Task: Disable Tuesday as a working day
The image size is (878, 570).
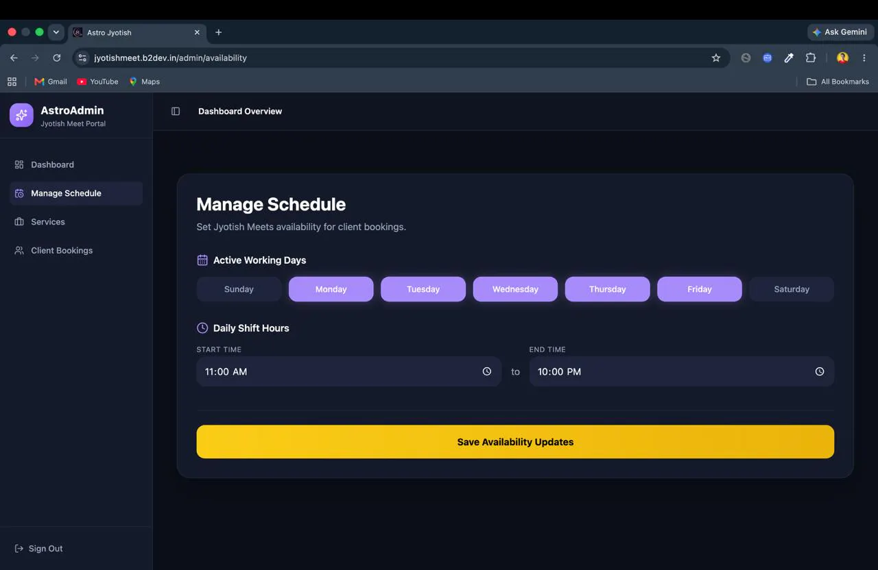Action: (x=423, y=289)
